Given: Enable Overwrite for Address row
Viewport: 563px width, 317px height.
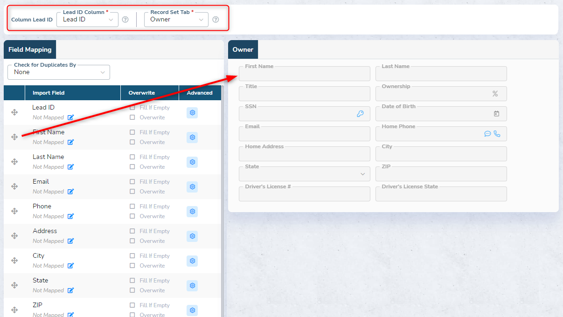Looking at the screenshot, I should [132, 241].
